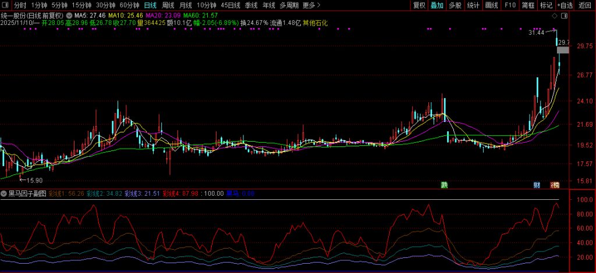Switch to 季线 quarterly chart
596x273 pixels.
tap(251, 5)
